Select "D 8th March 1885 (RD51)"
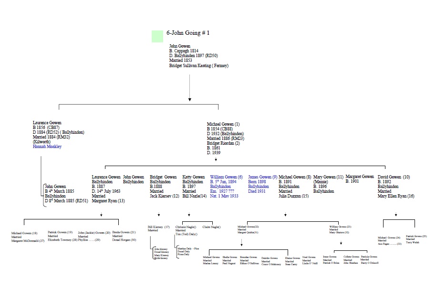This screenshot has height=307, width=436. click(66, 200)
